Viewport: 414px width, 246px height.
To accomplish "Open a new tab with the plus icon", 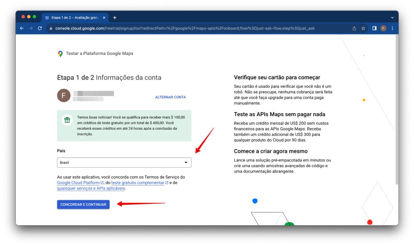I will (114, 18).
